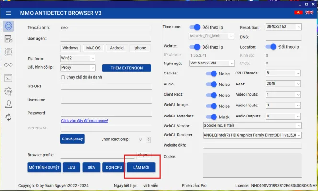Select the Android user agent option
This screenshot has width=318, height=191.
pyautogui.click(x=116, y=48)
